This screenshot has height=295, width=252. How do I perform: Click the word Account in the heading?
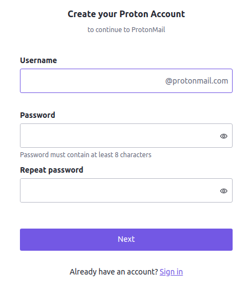coord(167,14)
